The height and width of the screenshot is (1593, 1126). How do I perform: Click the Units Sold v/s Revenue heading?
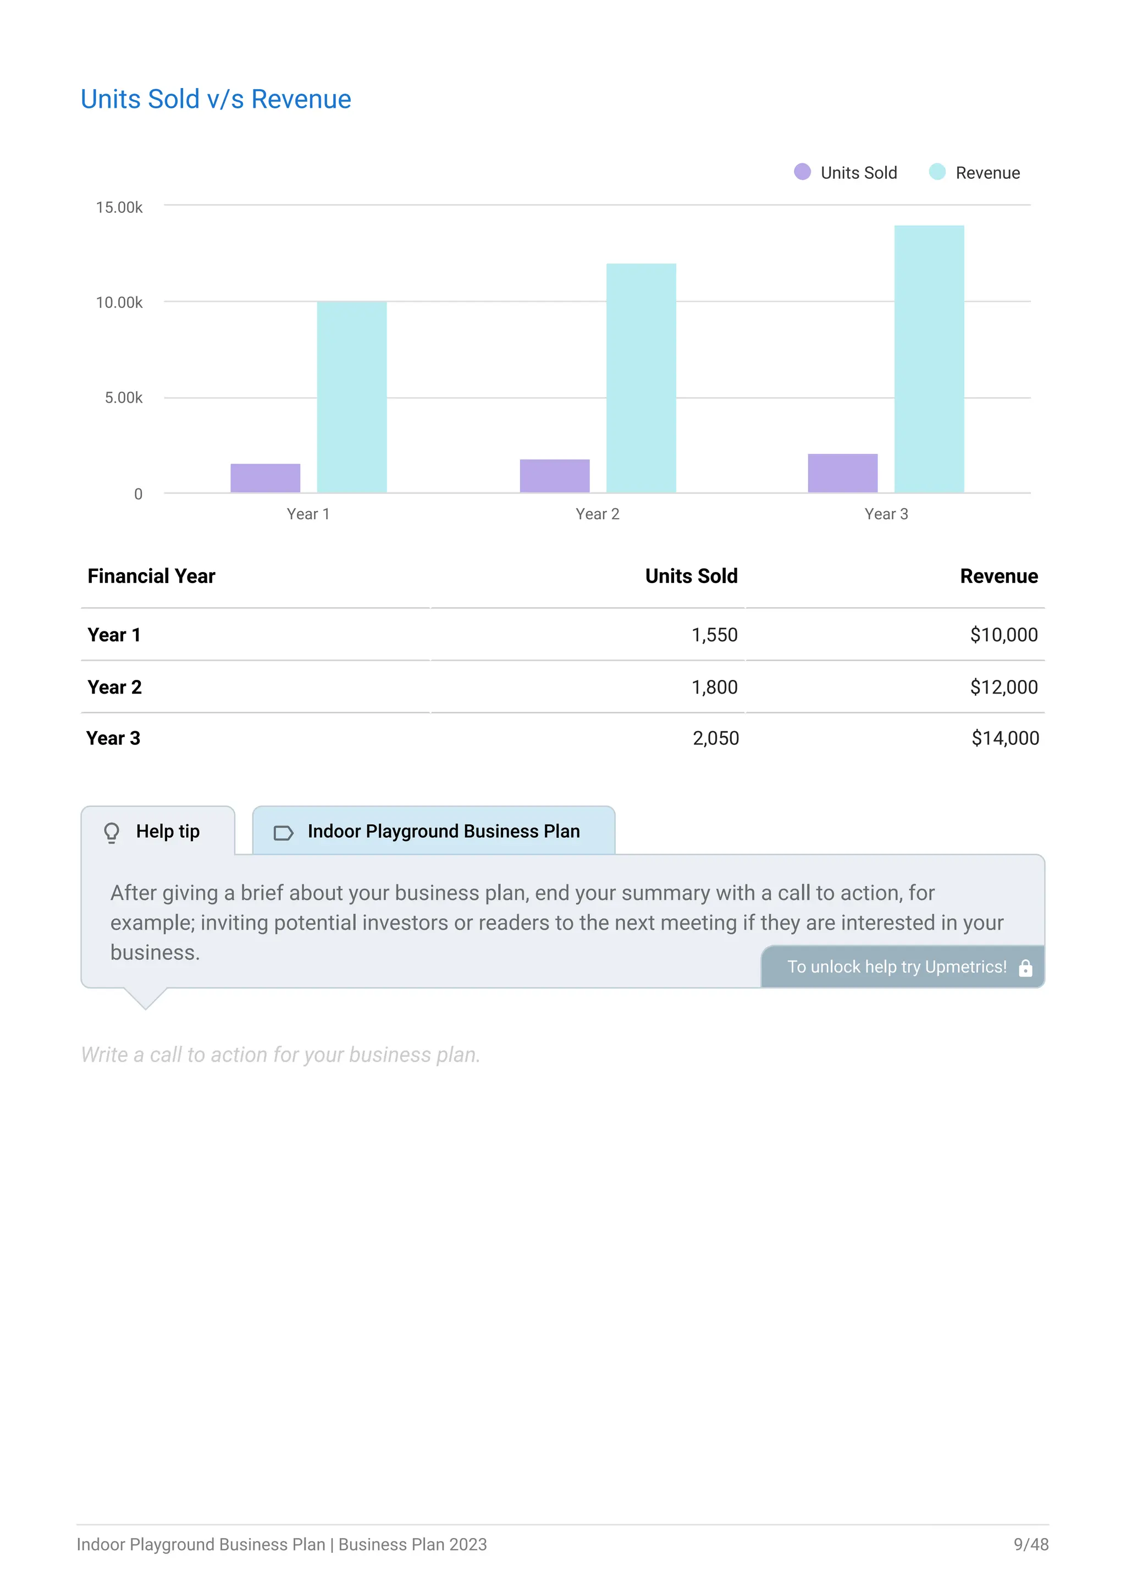click(x=216, y=99)
